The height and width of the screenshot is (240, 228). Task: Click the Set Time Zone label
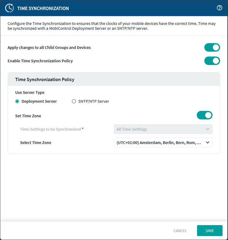[x=28, y=116]
